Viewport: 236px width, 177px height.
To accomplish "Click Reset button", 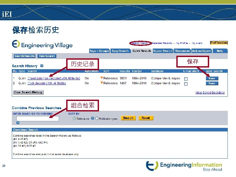I will pyautogui.click(x=146, y=118).
